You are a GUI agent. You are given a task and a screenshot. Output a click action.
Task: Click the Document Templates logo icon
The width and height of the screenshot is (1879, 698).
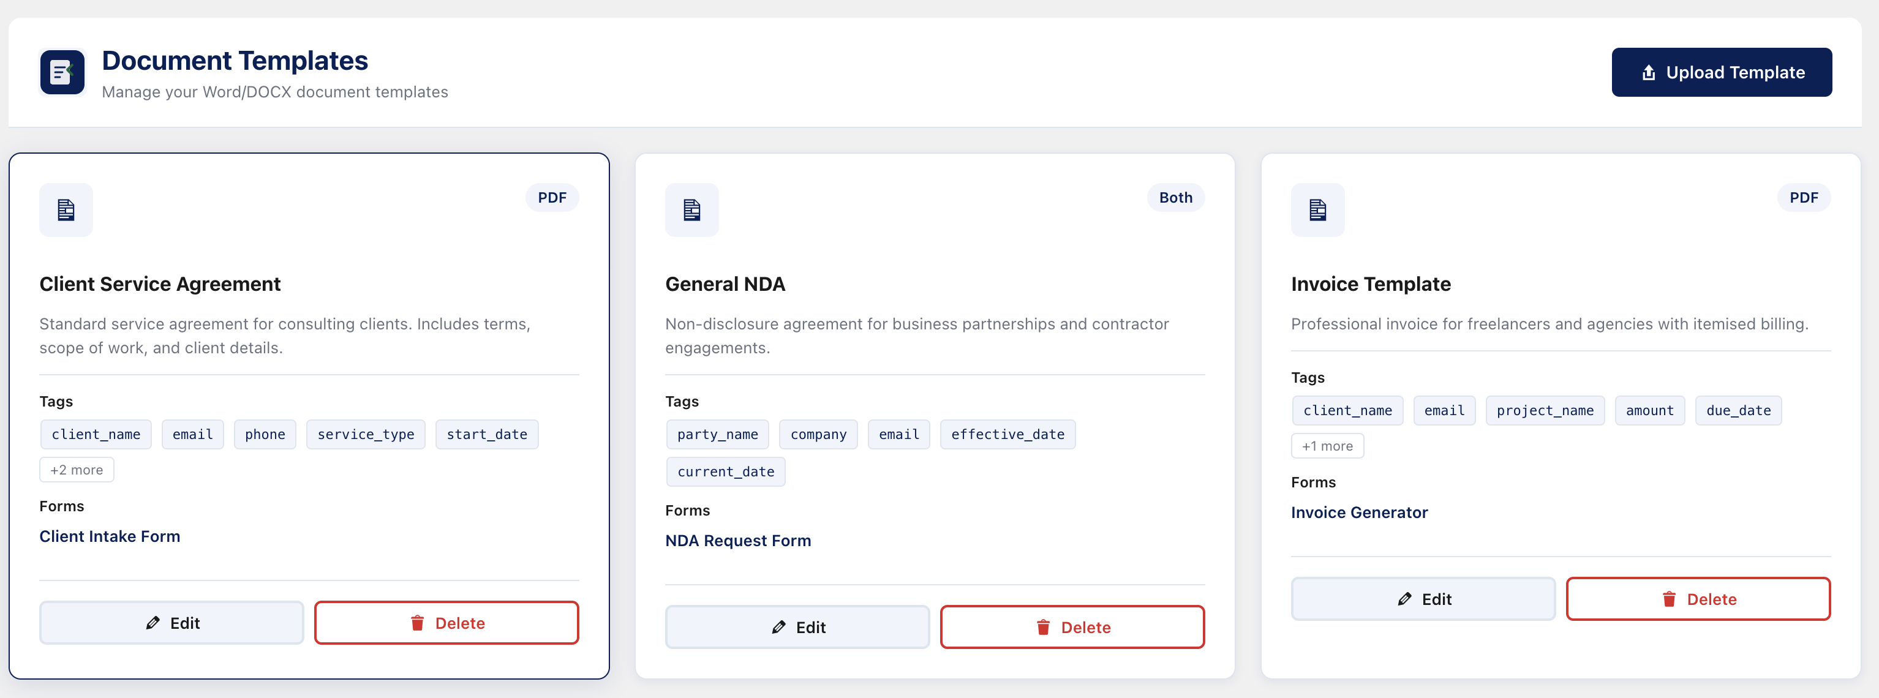point(62,72)
